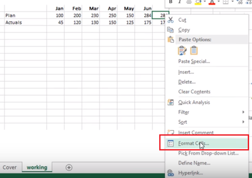The image size is (252, 178).
Task: Select Actuals Jun cell with 175
Action: (144, 22)
